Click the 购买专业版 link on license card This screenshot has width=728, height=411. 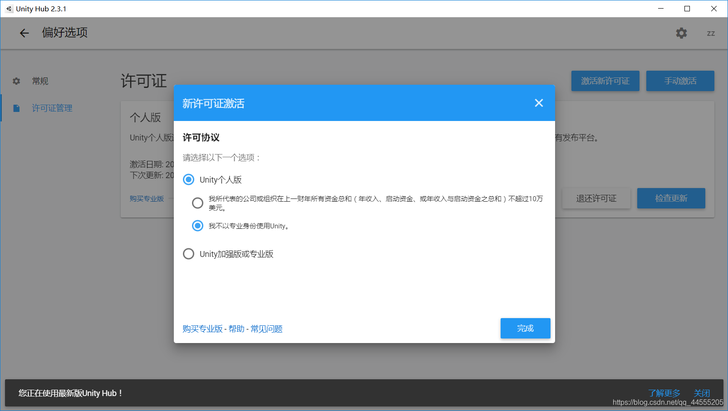point(147,199)
